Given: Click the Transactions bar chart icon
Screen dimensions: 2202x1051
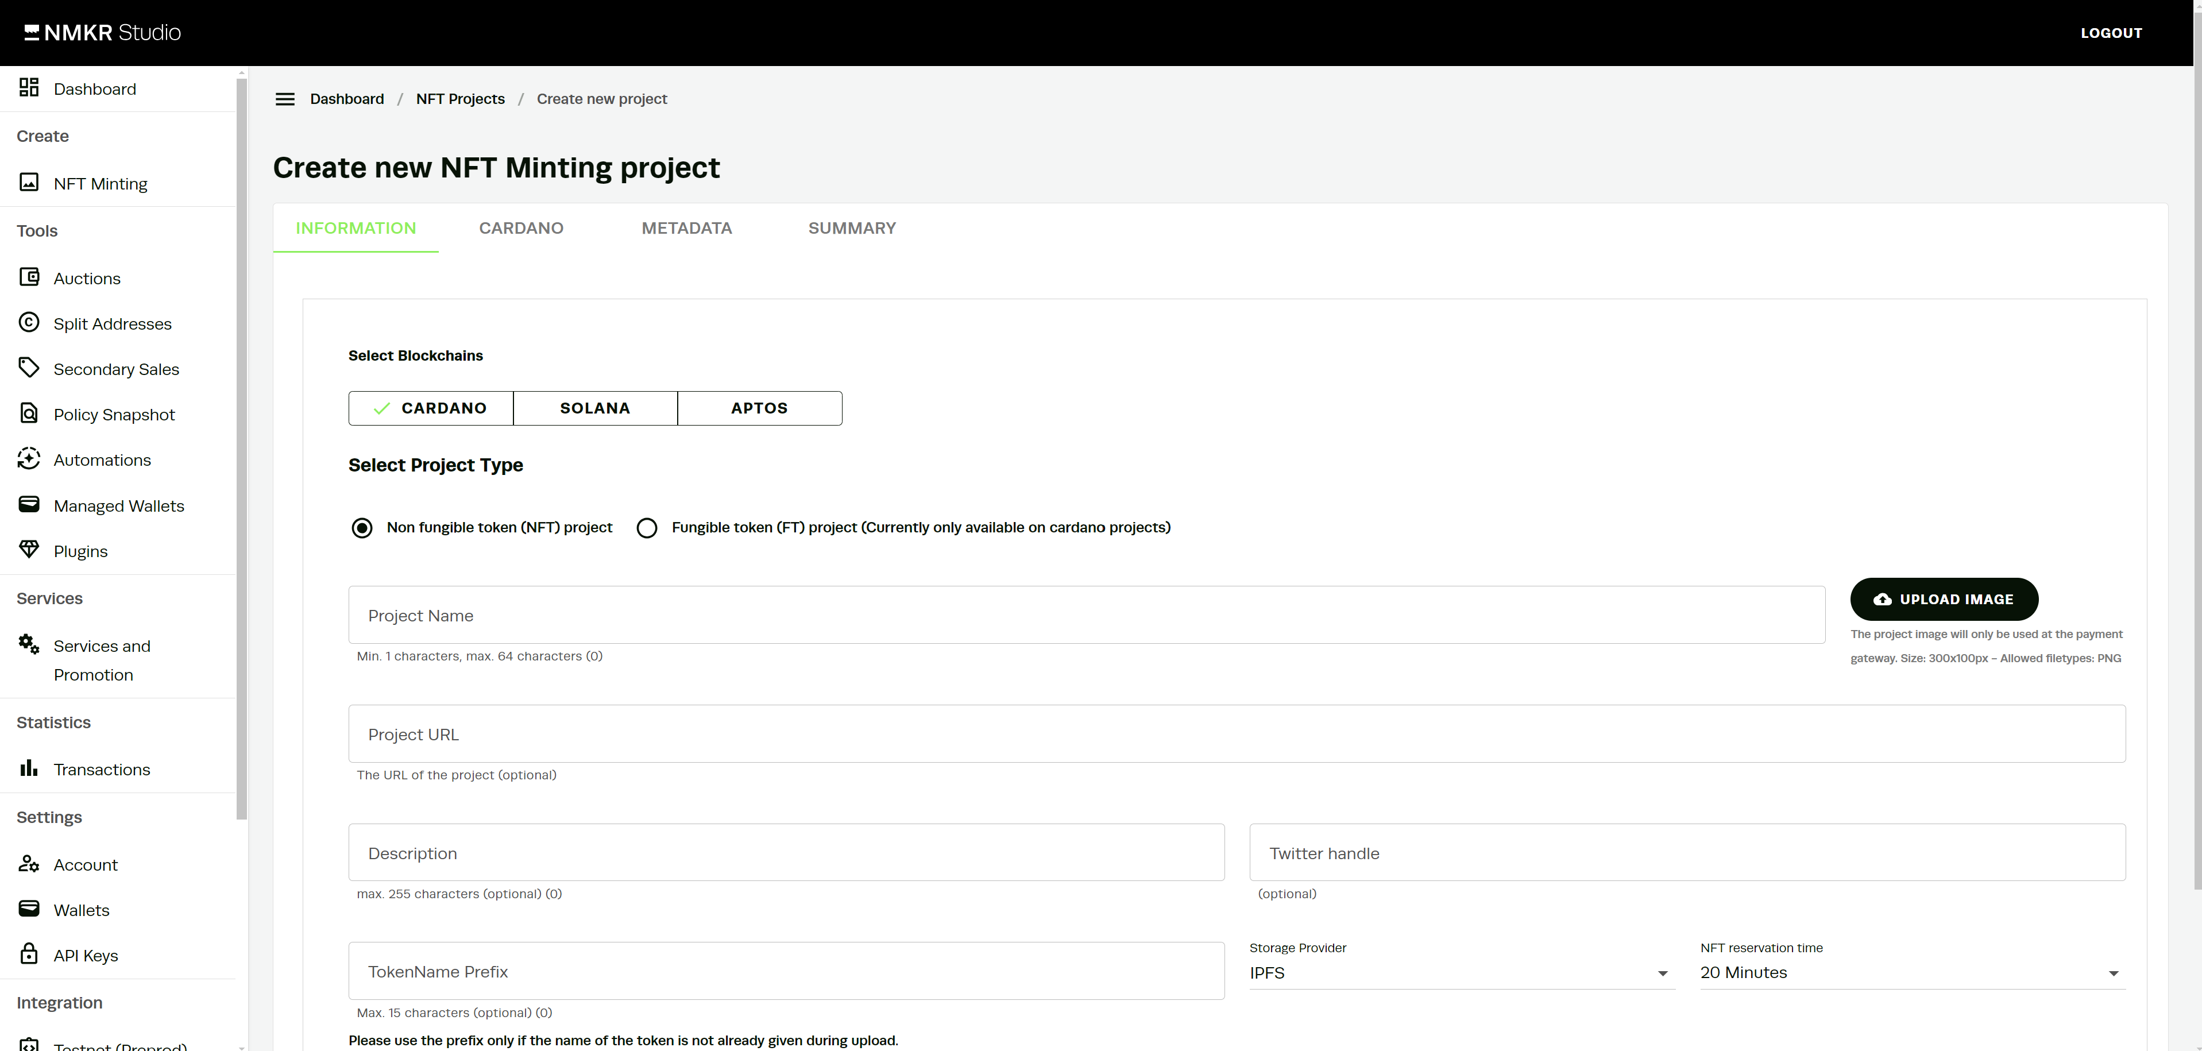Looking at the screenshot, I should tap(29, 768).
